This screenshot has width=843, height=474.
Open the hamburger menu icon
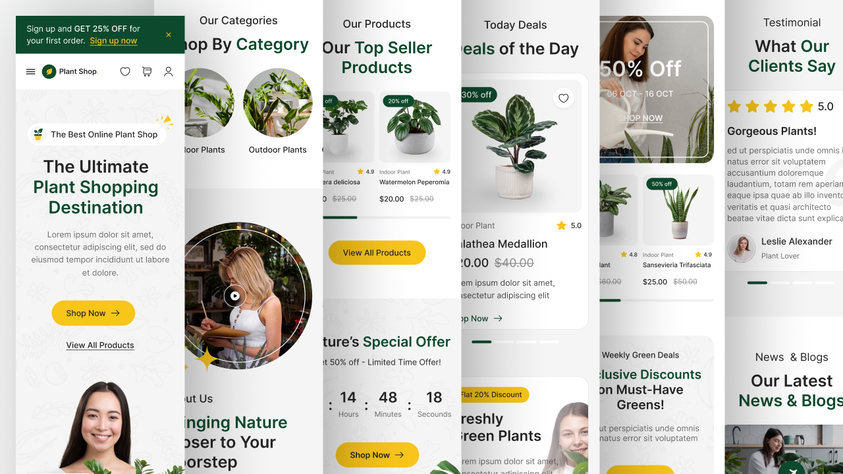30,72
